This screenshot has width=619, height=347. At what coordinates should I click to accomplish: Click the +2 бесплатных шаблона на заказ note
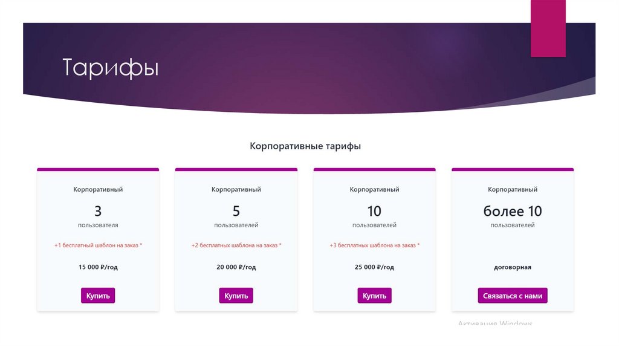(236, 245)
